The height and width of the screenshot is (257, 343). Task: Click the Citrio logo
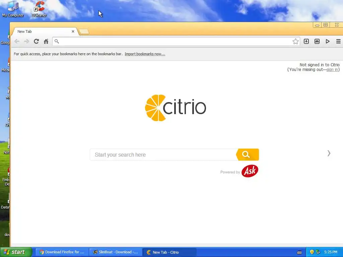pos(176,108)
